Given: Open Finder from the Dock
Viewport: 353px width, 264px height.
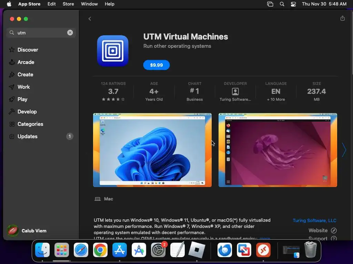Looking at the screenshot, I should (42, 250).
